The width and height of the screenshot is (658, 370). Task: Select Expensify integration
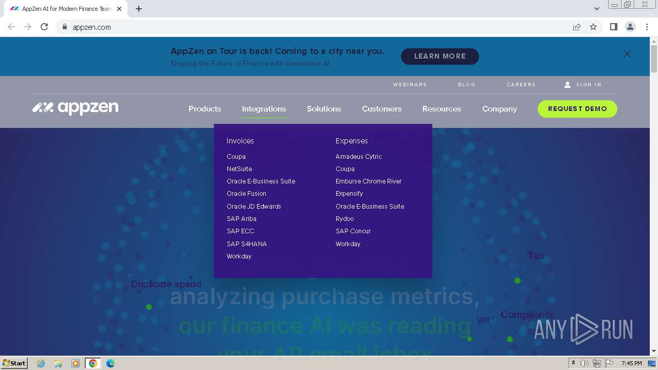(x=349, y=194)
